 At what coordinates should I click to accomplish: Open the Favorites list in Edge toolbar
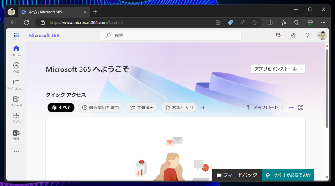(283, 22)
